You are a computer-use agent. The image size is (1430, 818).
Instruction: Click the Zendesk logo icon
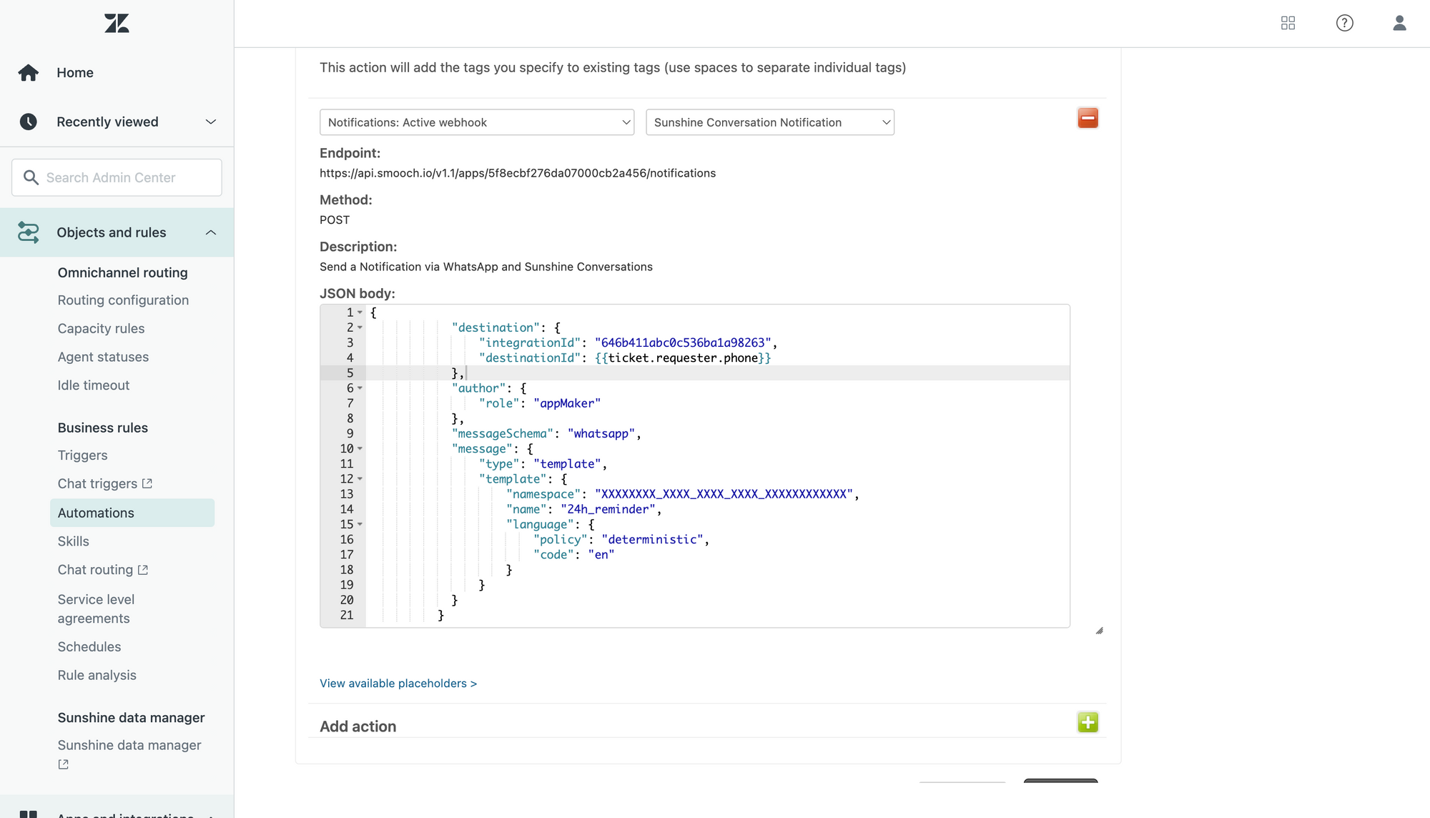(x=117, y=24)
